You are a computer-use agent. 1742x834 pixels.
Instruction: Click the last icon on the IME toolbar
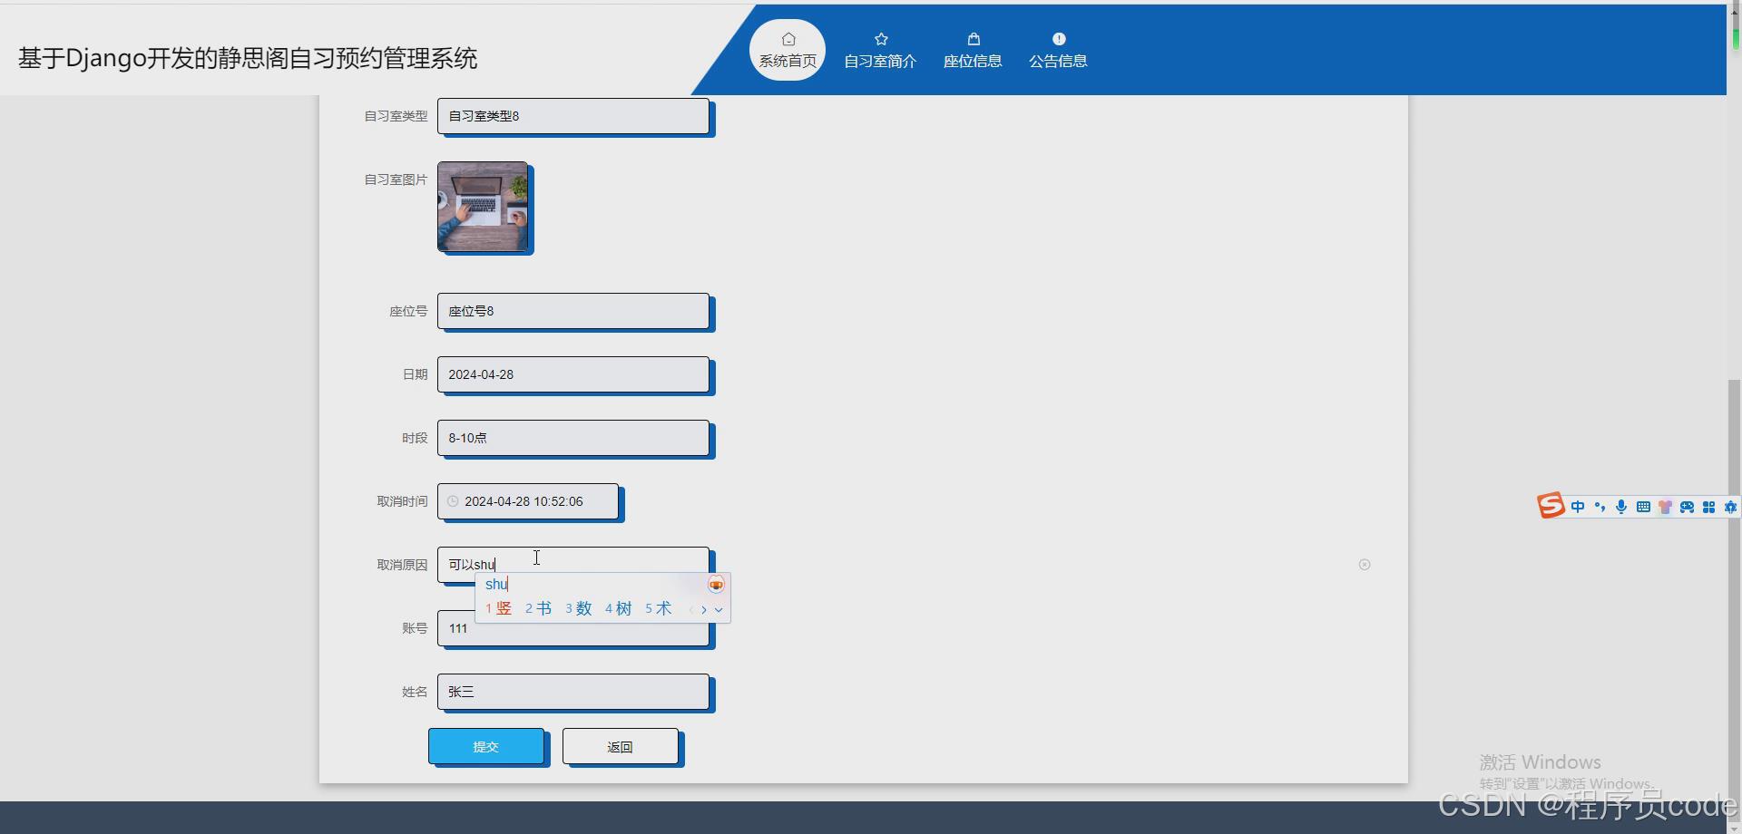pos(1730,507)
